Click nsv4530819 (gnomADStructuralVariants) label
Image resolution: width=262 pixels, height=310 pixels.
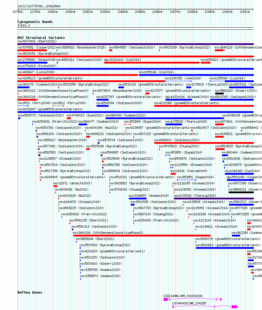[228, 245]
